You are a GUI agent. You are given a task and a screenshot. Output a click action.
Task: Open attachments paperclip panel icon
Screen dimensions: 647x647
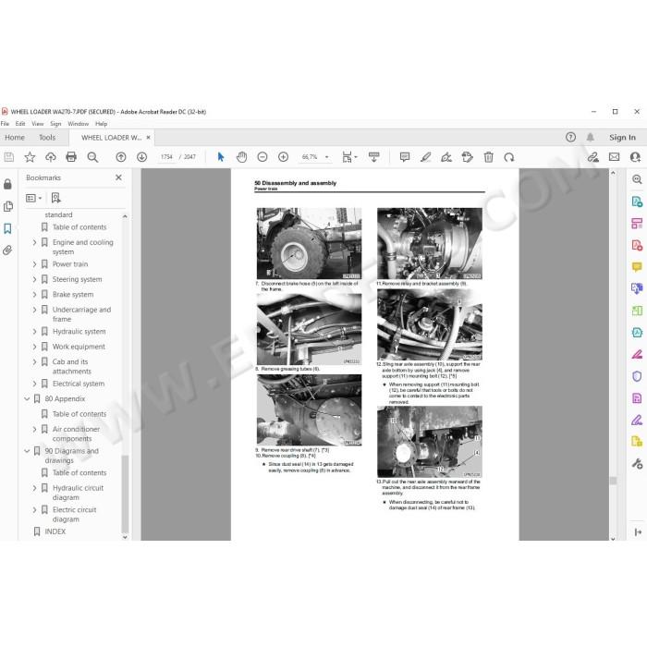[7, 250]
